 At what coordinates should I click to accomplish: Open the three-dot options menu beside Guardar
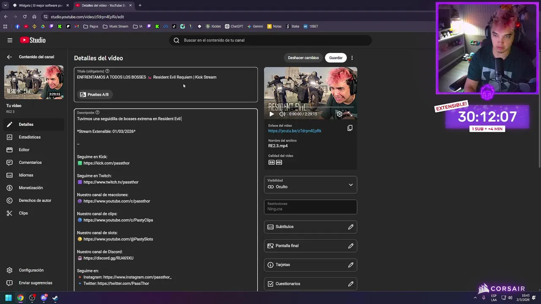(352, 58)
